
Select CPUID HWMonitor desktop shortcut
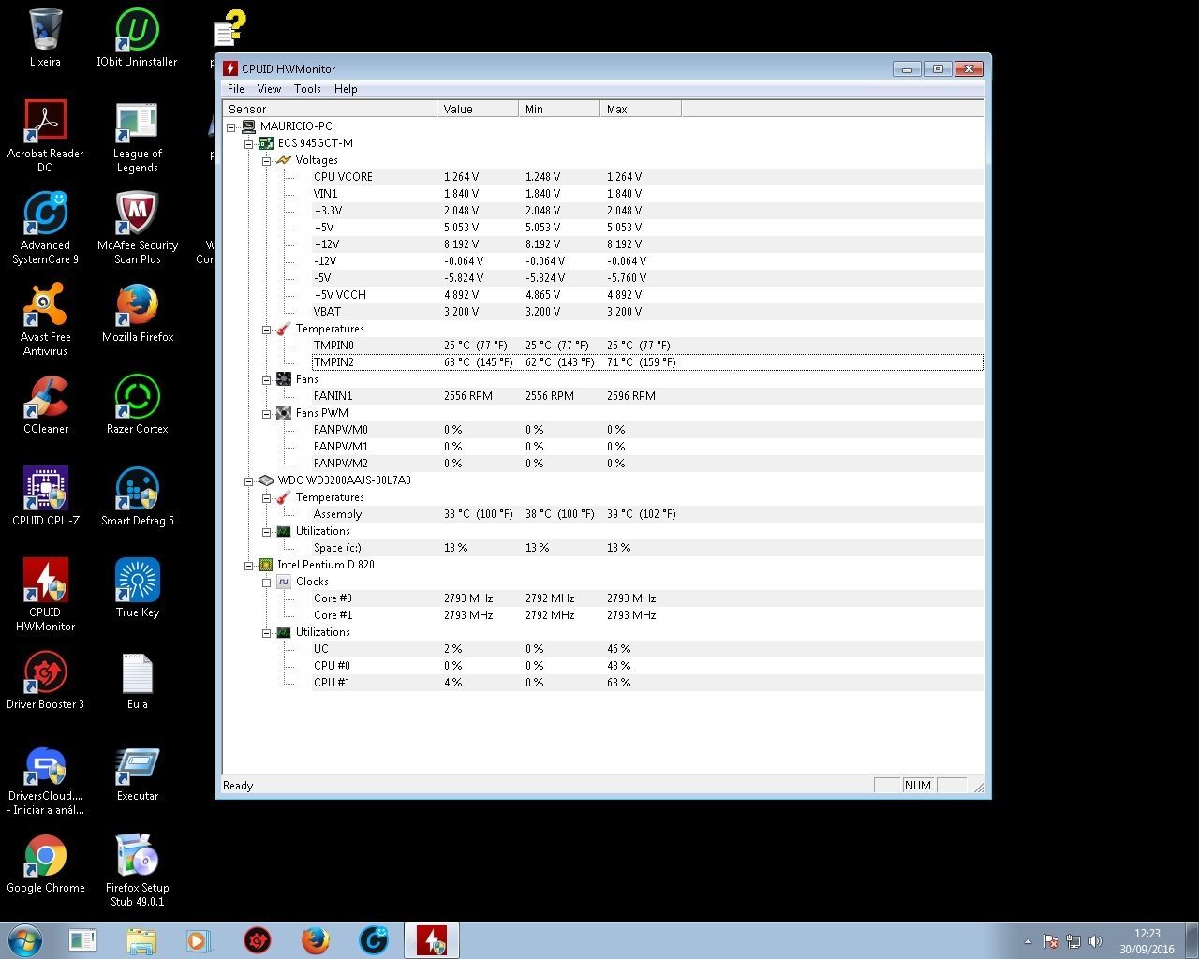[x=45, y=596]
